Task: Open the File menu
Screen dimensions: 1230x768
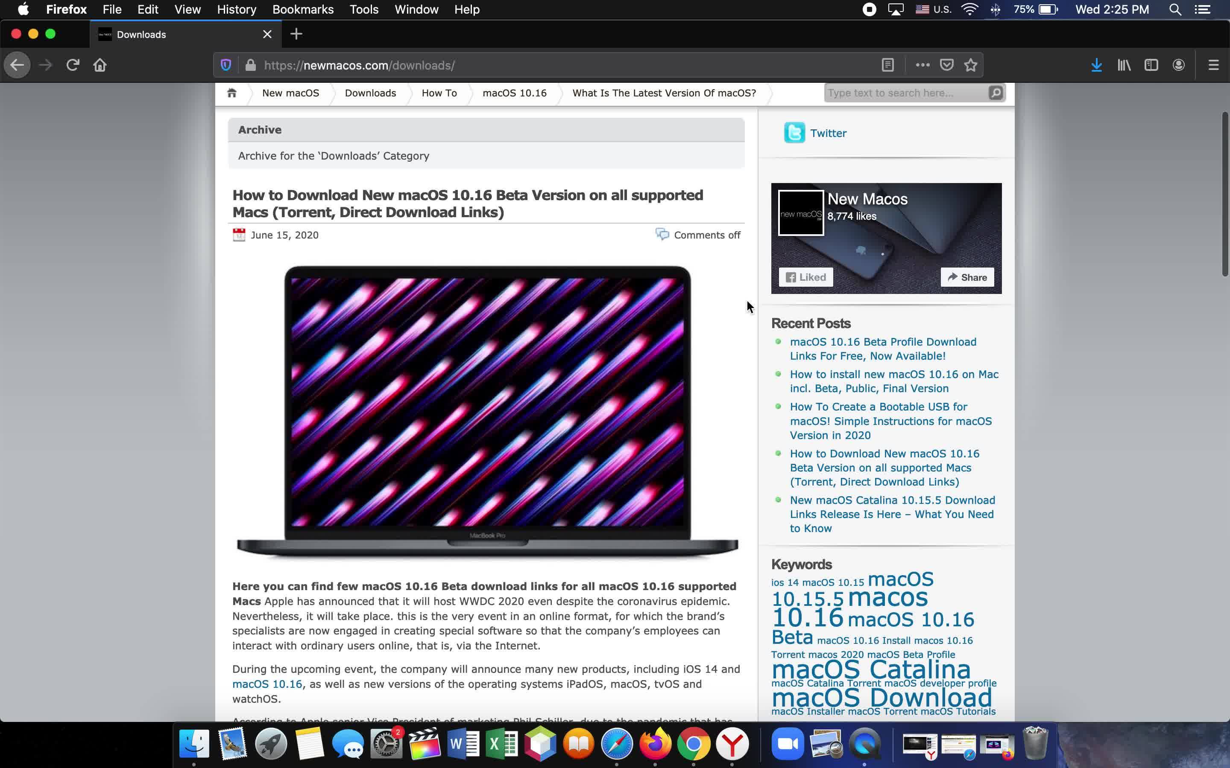Action: tap(112, 10)
